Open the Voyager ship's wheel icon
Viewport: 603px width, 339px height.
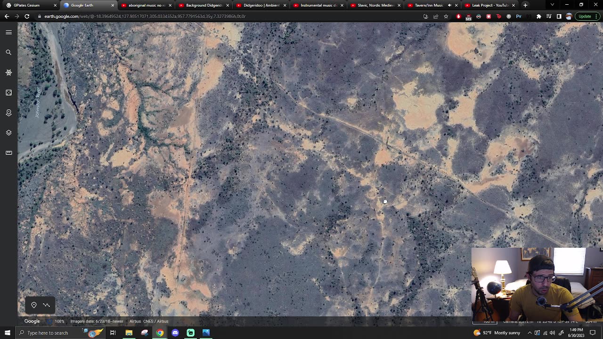coord(8,73)
